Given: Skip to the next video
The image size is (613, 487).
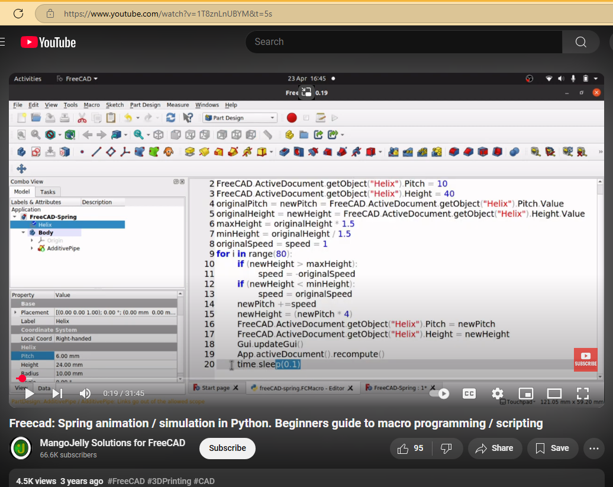Looking at the screenshot, I should (x=57, y=394).
